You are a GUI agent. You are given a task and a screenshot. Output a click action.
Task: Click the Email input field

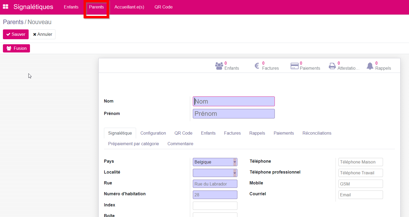point(361,195)
